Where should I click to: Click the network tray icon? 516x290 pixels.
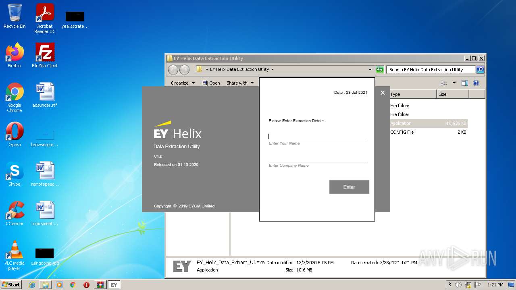click(468, 285)
